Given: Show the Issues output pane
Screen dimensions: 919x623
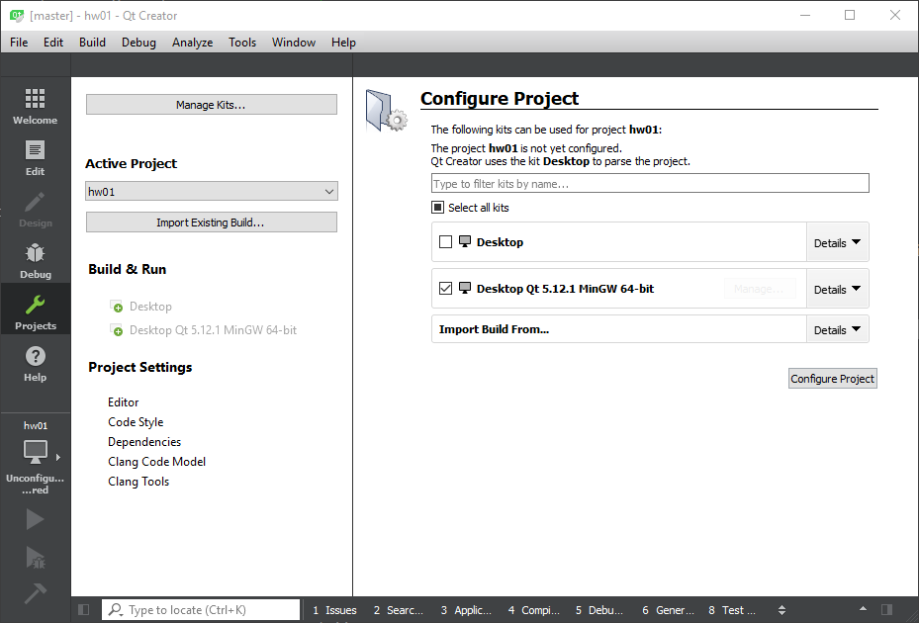Looking at the screenshot, I should click(334, 610).
